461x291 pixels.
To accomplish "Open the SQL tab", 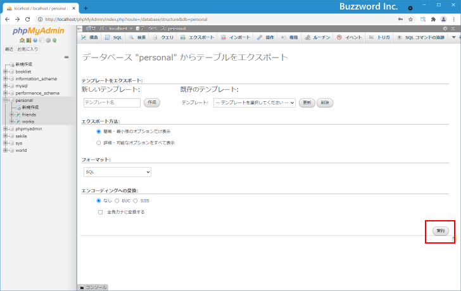I will coord(113,37).
